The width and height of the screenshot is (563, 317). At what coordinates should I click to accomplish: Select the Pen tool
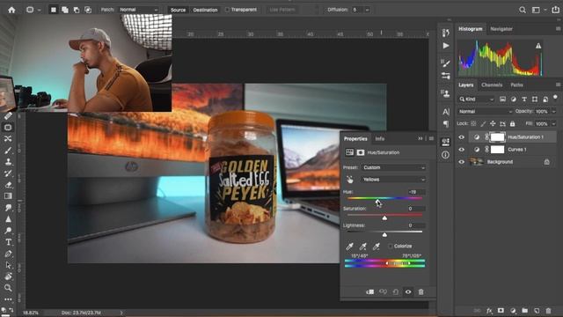[8, 254]
